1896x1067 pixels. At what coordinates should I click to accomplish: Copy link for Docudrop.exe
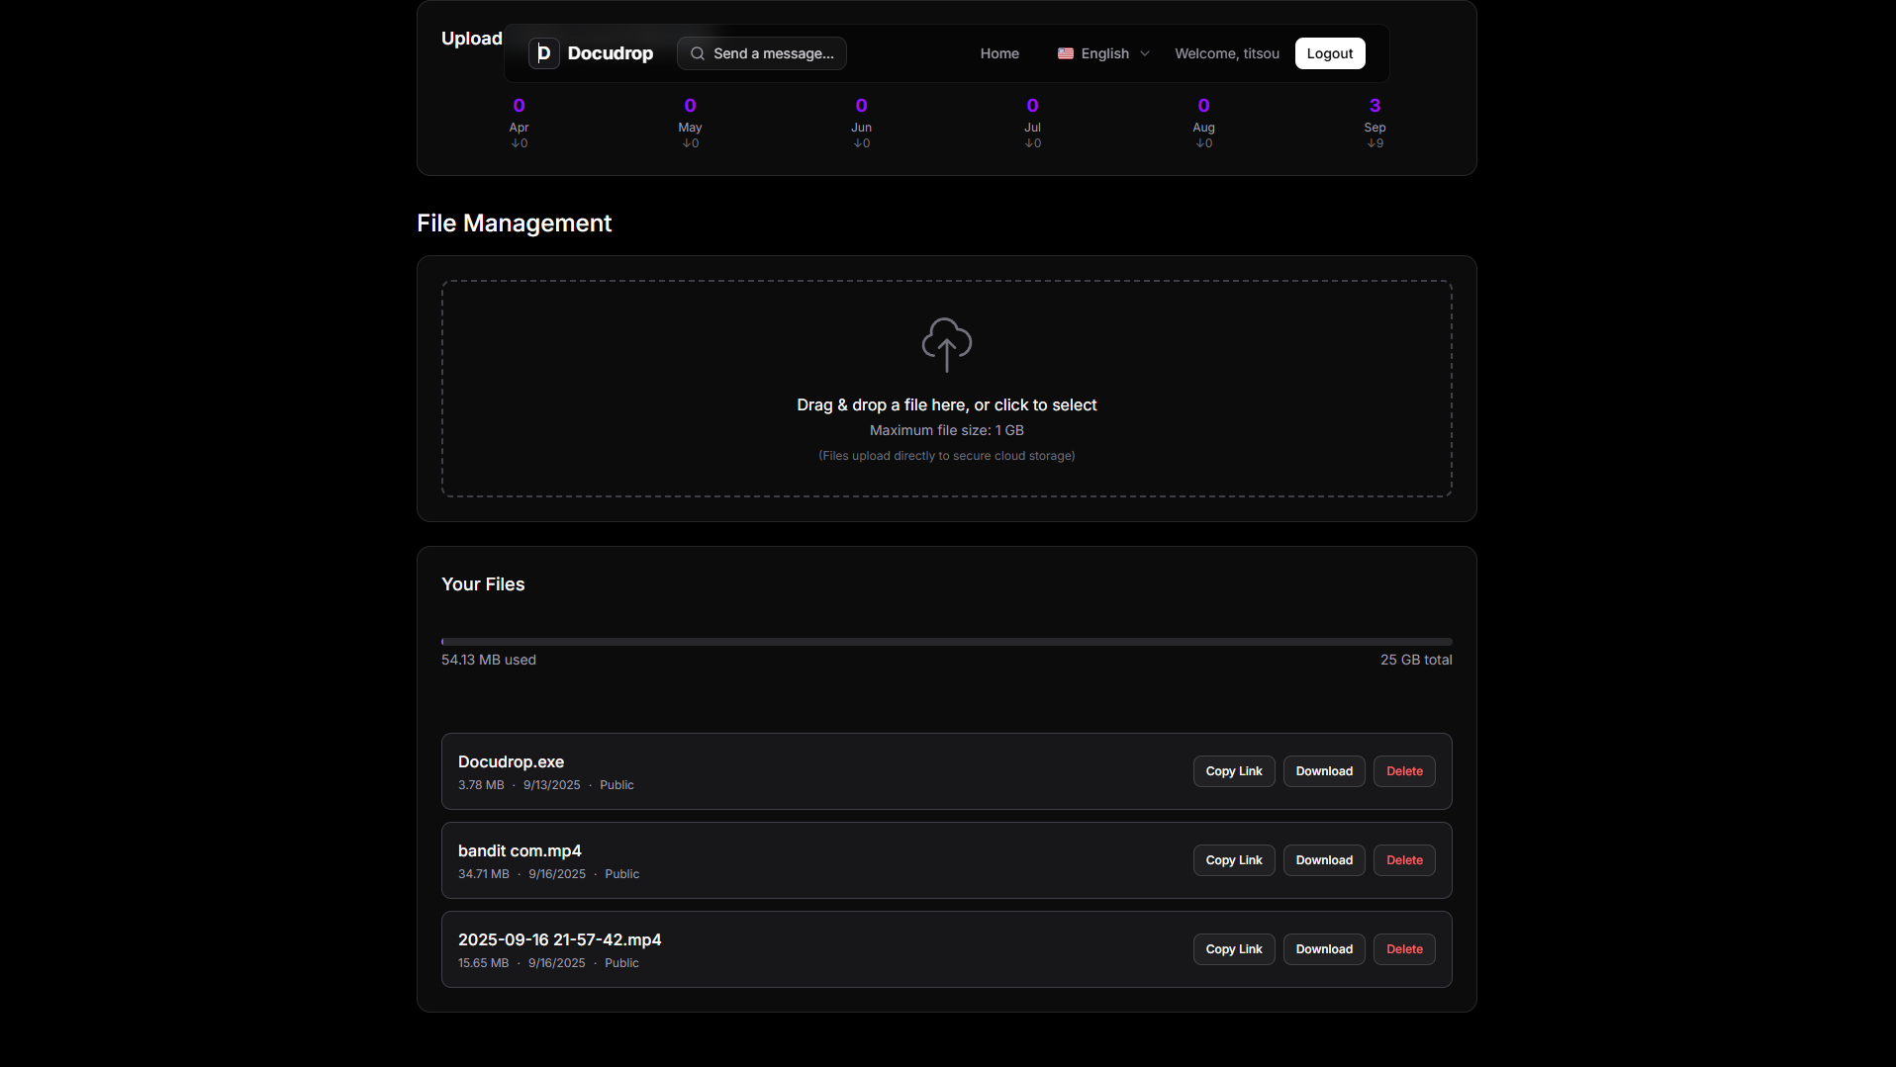click(x=1234, y=771)
